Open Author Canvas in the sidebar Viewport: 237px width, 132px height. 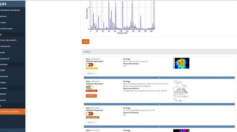[x=6, y=29]
